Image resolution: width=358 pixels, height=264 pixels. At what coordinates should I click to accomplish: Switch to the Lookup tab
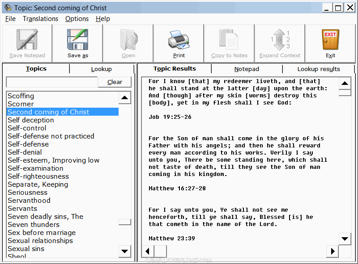tap(102, 69)
